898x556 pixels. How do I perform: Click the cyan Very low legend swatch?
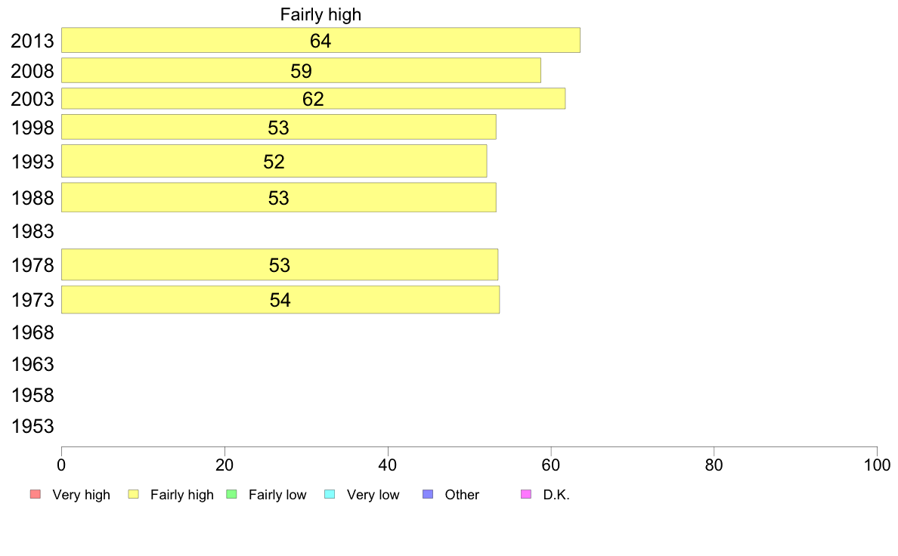tap(330, 494)
